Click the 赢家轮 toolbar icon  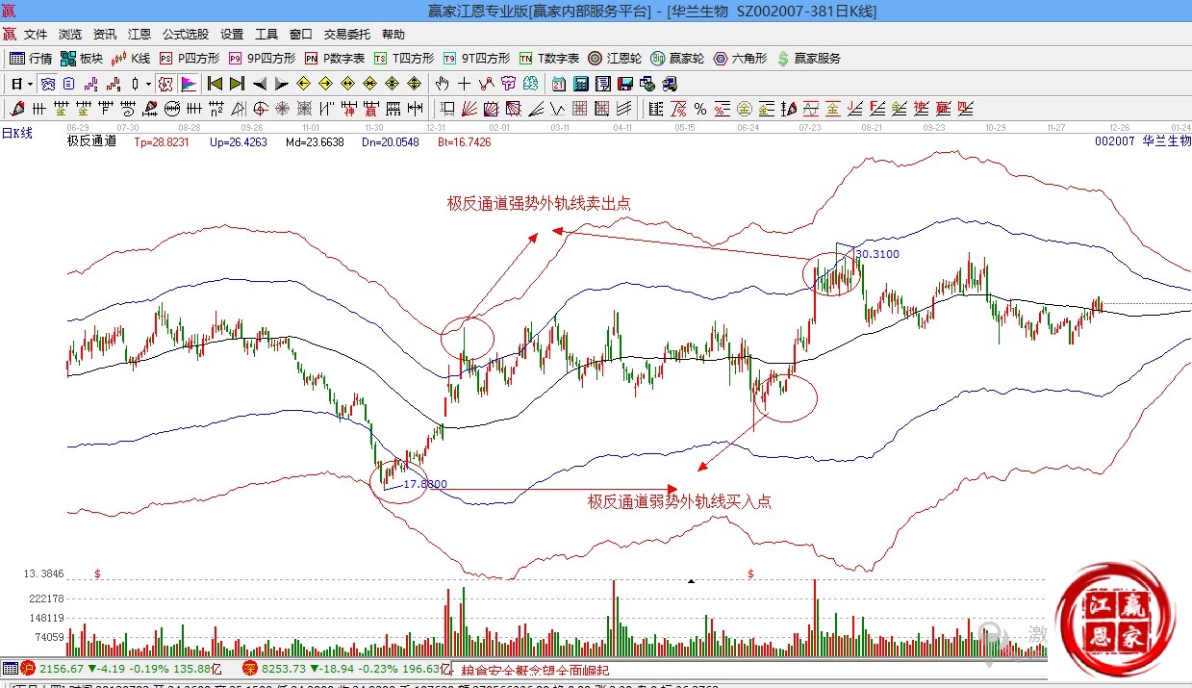[x=677, y=59]
